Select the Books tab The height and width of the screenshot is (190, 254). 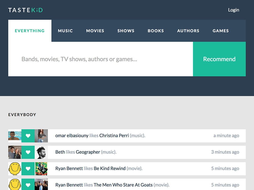click(x=156, y=31)
